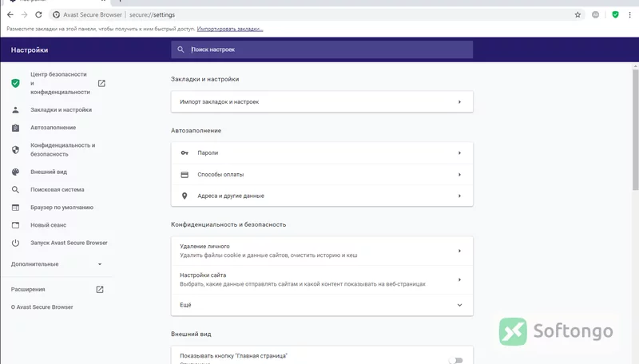Click person icon beside Закладки и настройки

click(15, 110)
